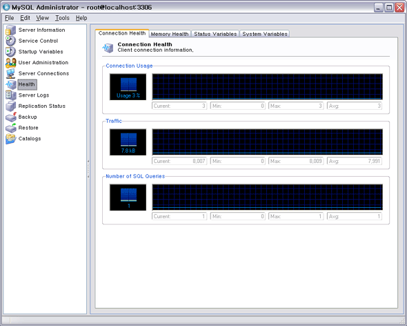View Server Logs section
Viewport: 407px width, 326px height.
coord(34,95)
